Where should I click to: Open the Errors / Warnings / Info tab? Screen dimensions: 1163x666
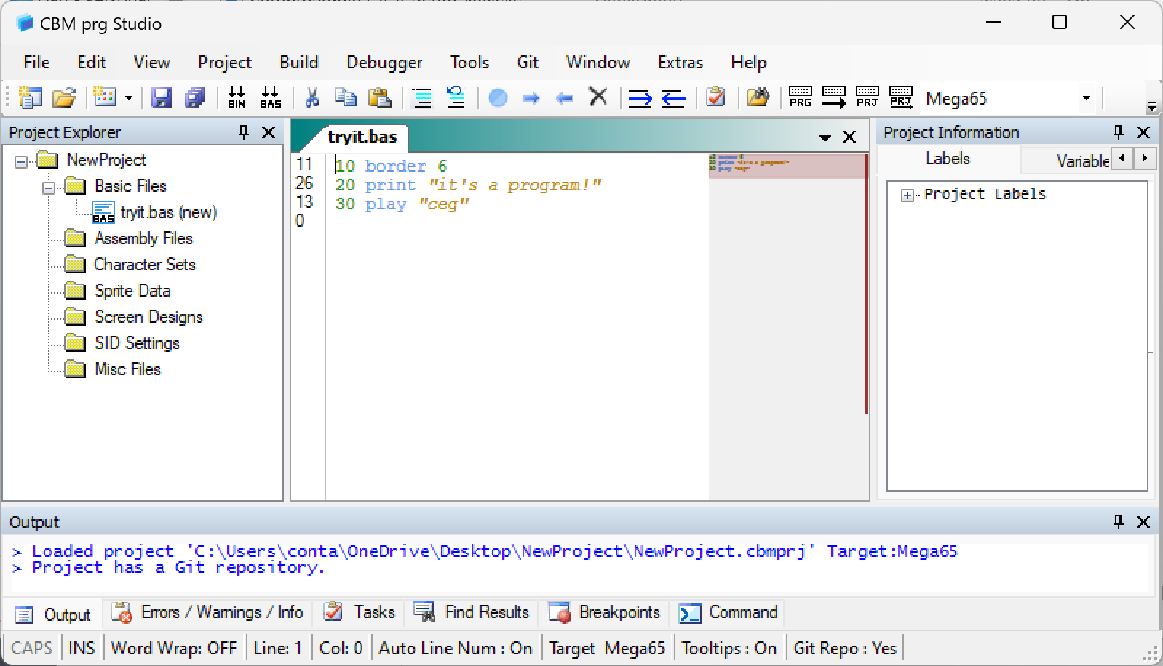pos(207,613)
